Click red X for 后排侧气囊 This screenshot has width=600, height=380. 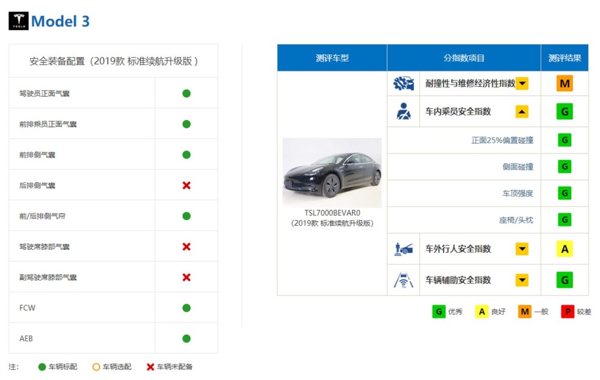(187, 185)
